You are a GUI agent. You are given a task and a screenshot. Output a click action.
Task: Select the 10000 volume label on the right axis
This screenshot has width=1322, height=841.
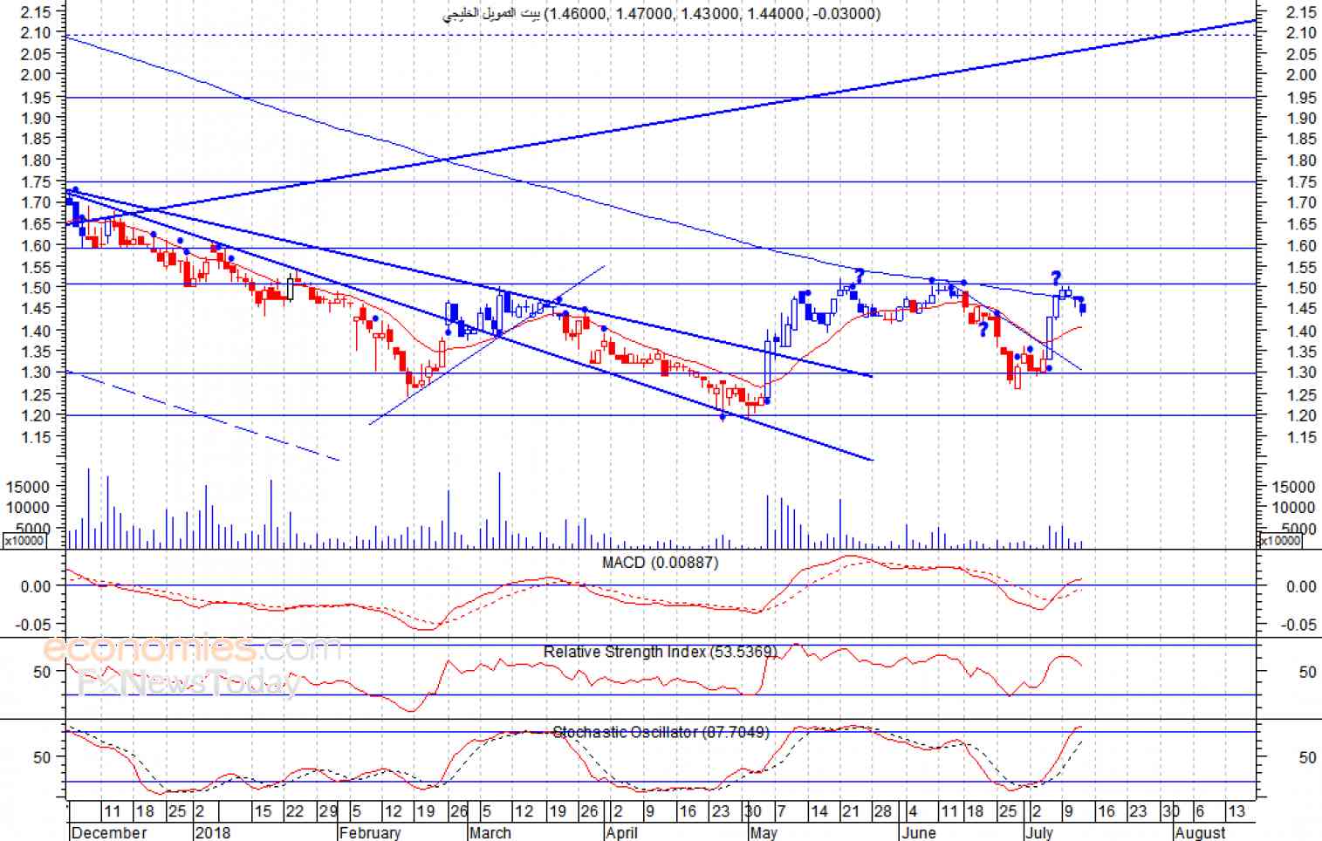[x=1293, y=508]
